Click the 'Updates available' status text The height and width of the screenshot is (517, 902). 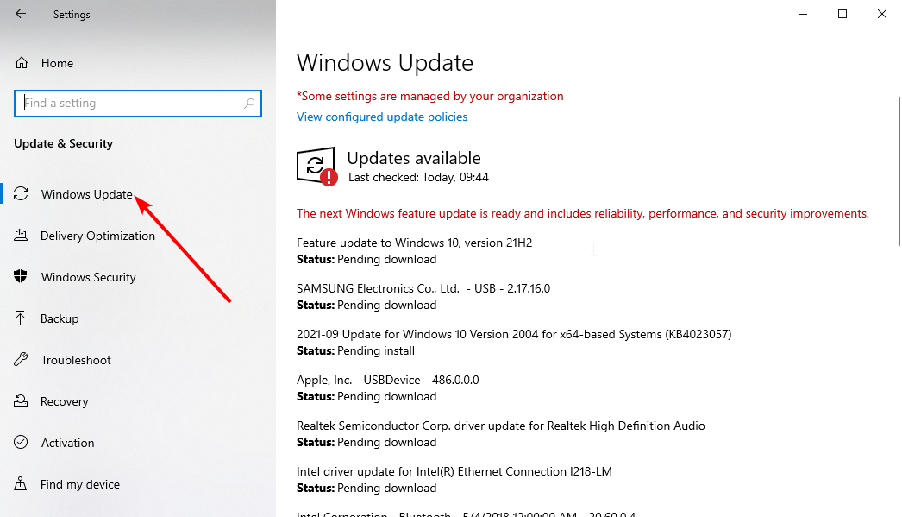coord(414,158)
